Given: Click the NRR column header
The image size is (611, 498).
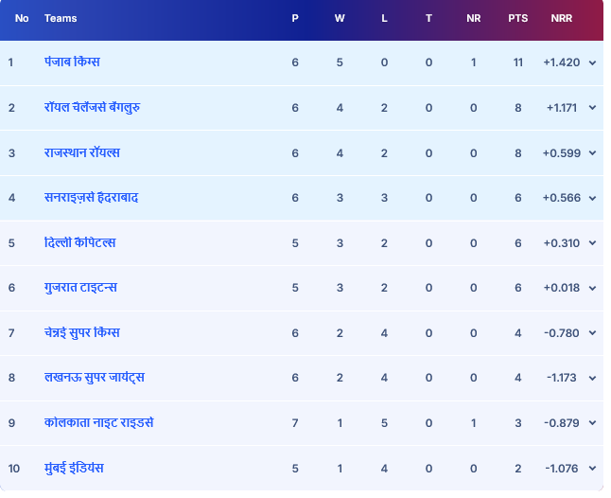Looking at the screenshot, I should (x=562, y=18).
